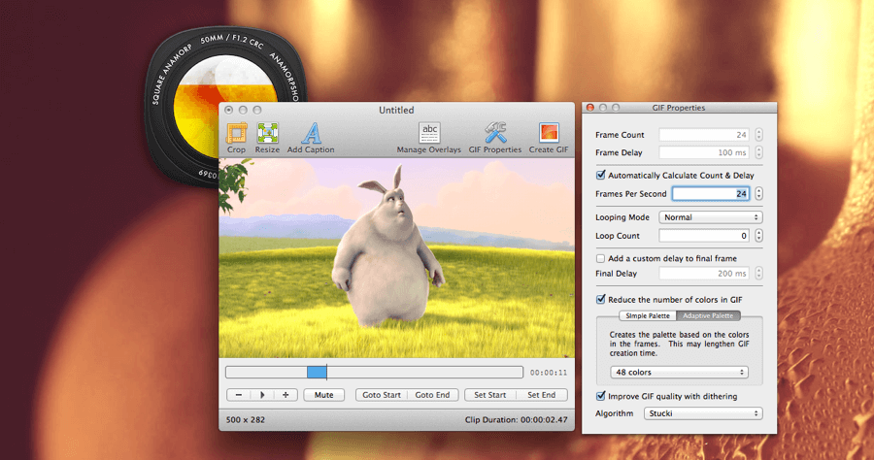Click the bunny video preview frame
Viewport: 874px width, 460px height.
click(396, 258)
